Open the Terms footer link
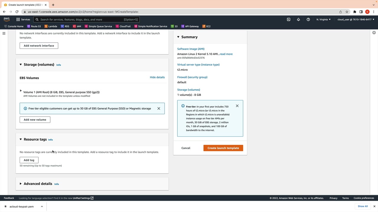This screenshot has height=212, width=378. pyautogui.click(x=346, y=198)
